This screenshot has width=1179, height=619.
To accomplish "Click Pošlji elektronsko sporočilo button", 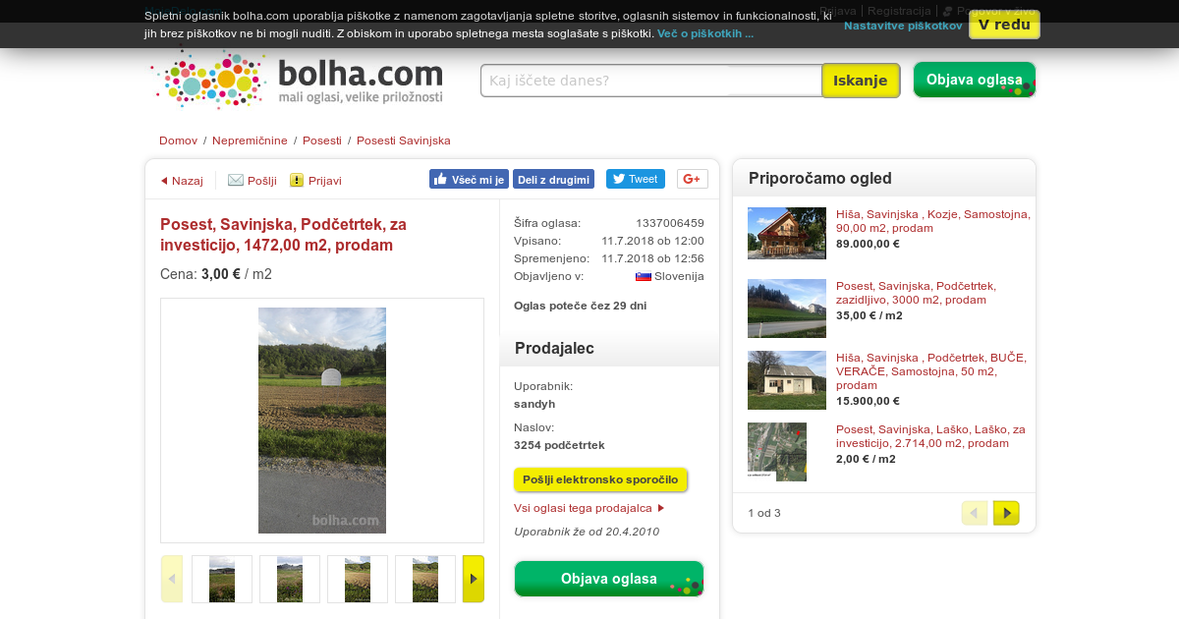I will pos(600,479).
